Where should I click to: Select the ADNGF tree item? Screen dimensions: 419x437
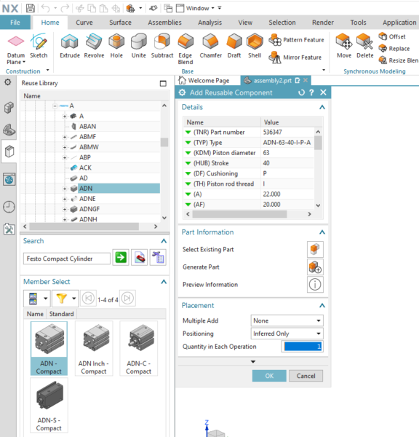coord(89,209)
